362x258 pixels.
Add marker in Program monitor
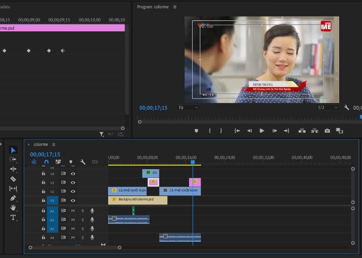click(x=196, y=131)
